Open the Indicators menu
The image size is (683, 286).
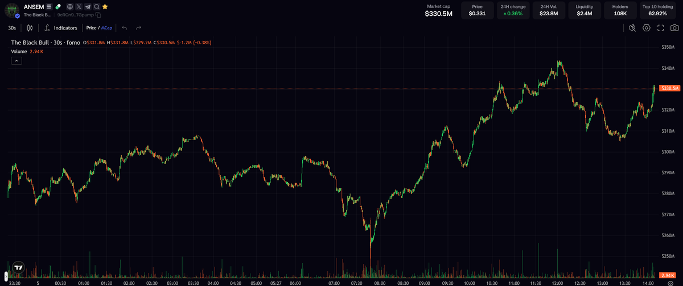click(x=65, y=27)
